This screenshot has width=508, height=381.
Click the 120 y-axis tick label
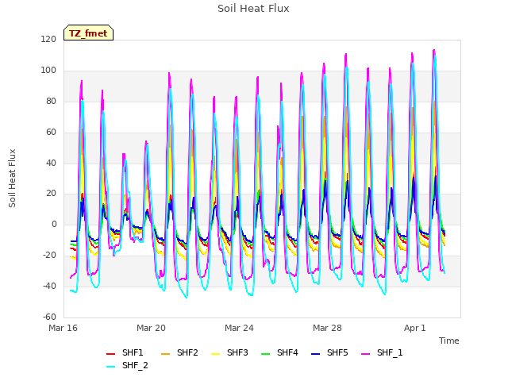coord(48,40)
